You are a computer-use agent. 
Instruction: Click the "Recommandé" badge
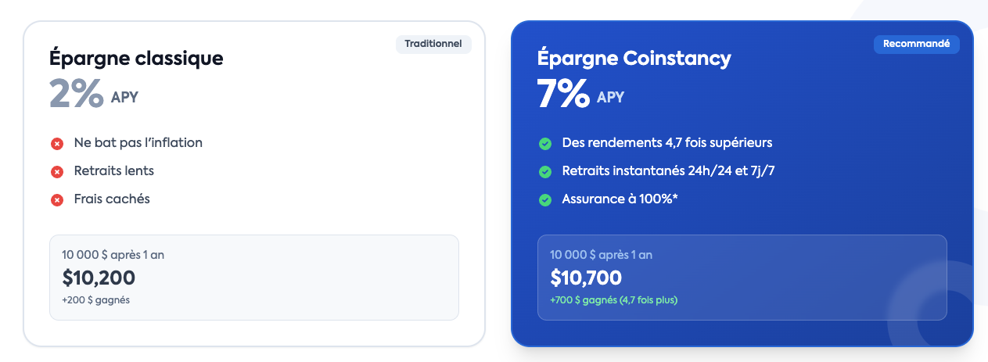(916, 44)
